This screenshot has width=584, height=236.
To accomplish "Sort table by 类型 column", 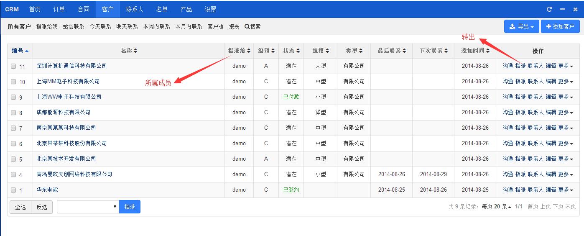I will click(354, 51).
